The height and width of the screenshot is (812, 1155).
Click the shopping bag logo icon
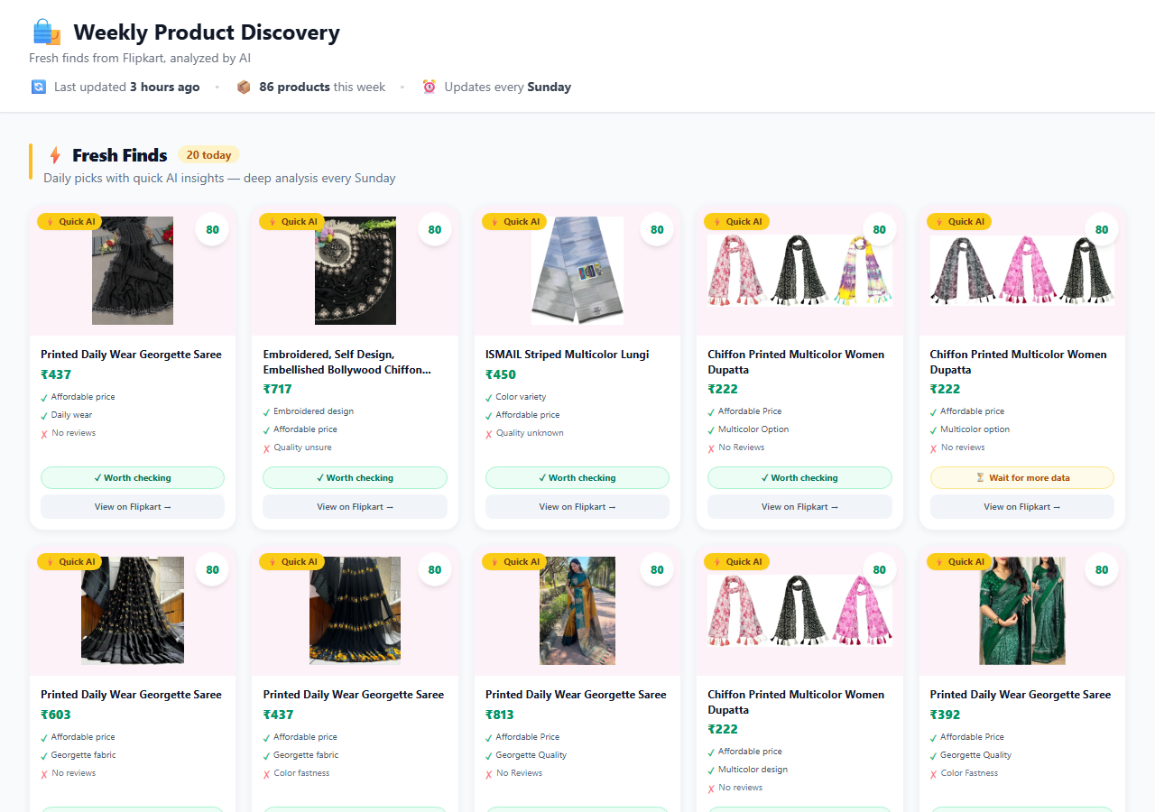(x=46, y=32)
